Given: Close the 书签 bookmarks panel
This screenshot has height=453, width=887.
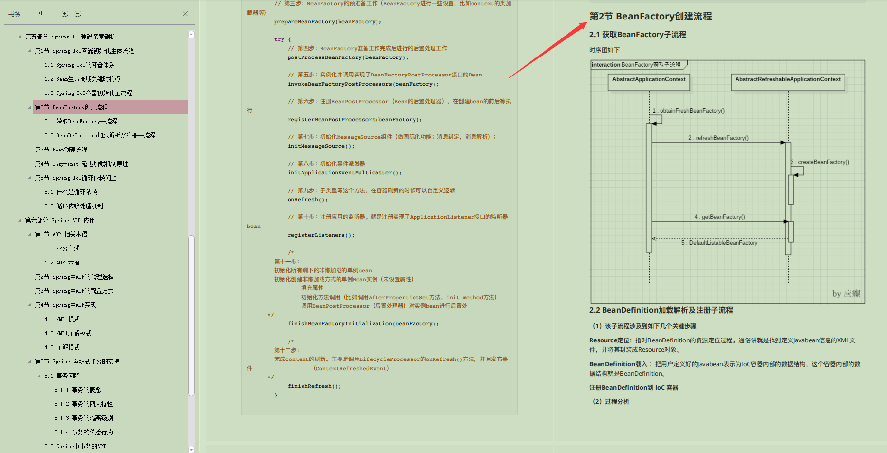Looking at the screenshot, I should tap(185, 14).
